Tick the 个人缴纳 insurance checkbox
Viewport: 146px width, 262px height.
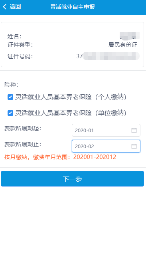click(x=10, y=97)
